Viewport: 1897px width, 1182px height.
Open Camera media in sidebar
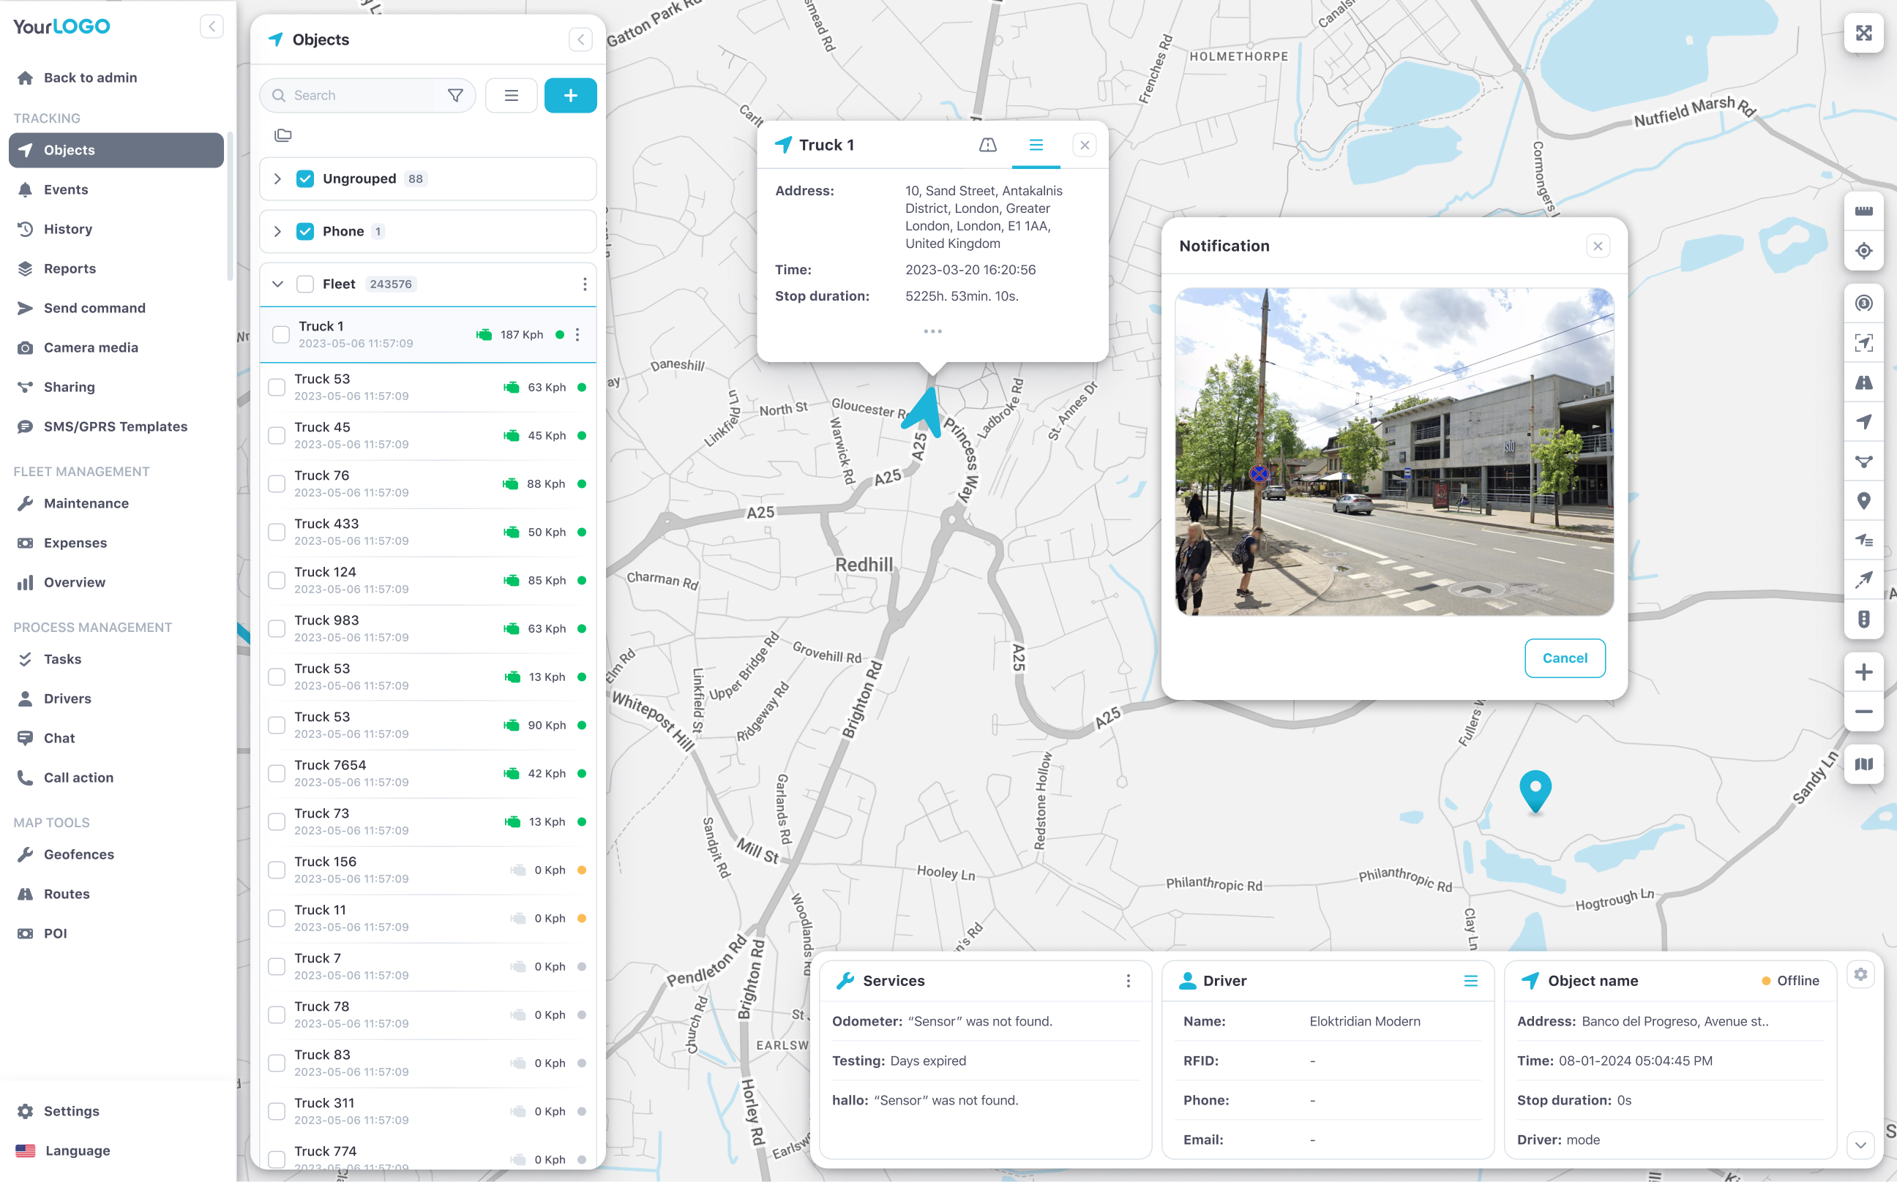coord(91,347)
